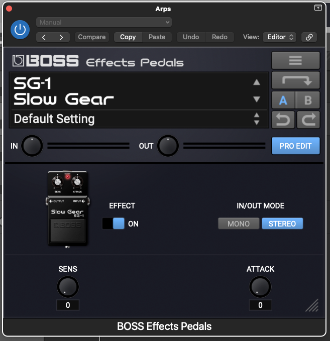Click the PRO EDIT button

(x=296, y=146)
